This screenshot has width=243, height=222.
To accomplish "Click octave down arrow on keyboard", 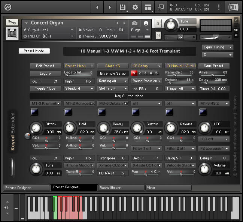I will [7, 213].
